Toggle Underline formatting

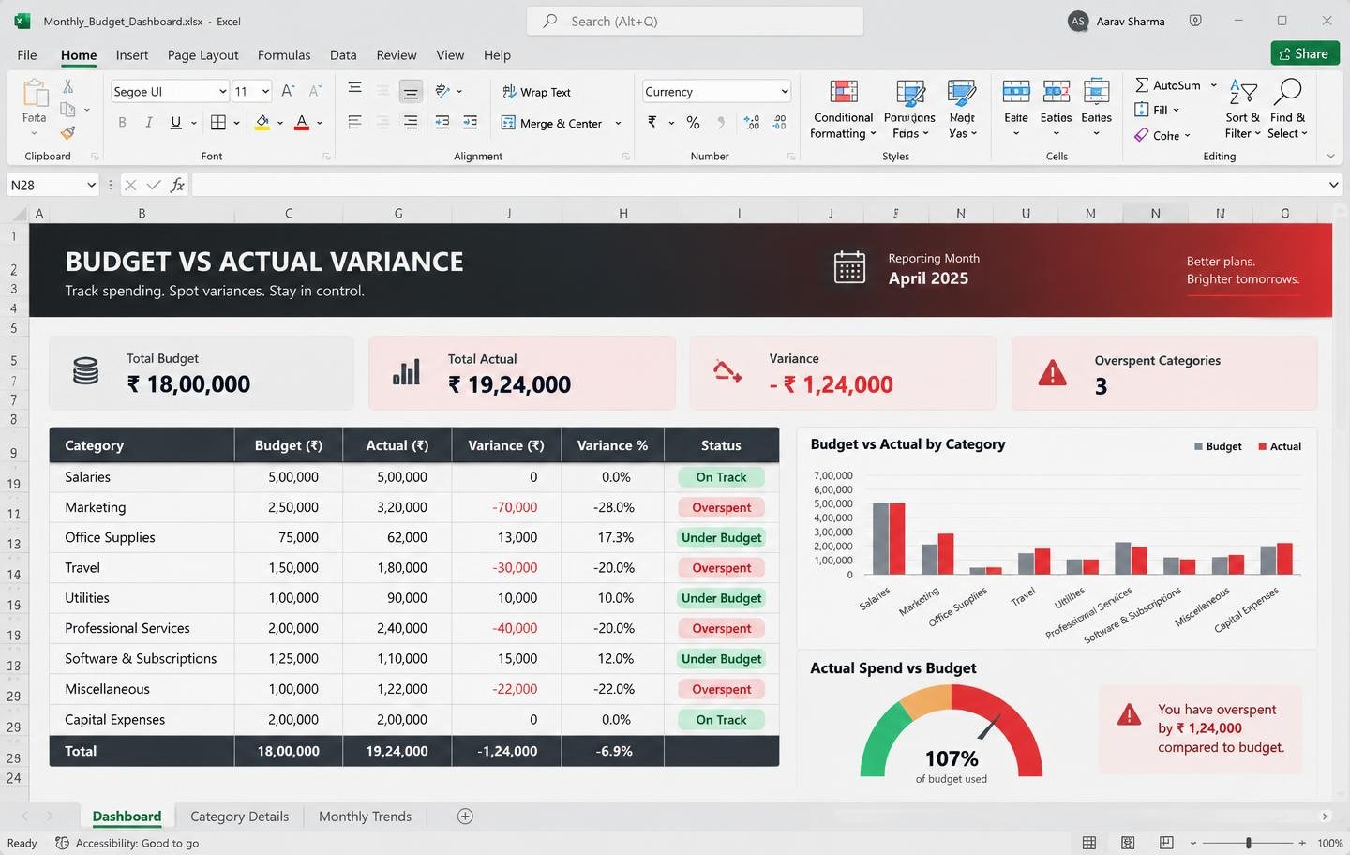175,122
